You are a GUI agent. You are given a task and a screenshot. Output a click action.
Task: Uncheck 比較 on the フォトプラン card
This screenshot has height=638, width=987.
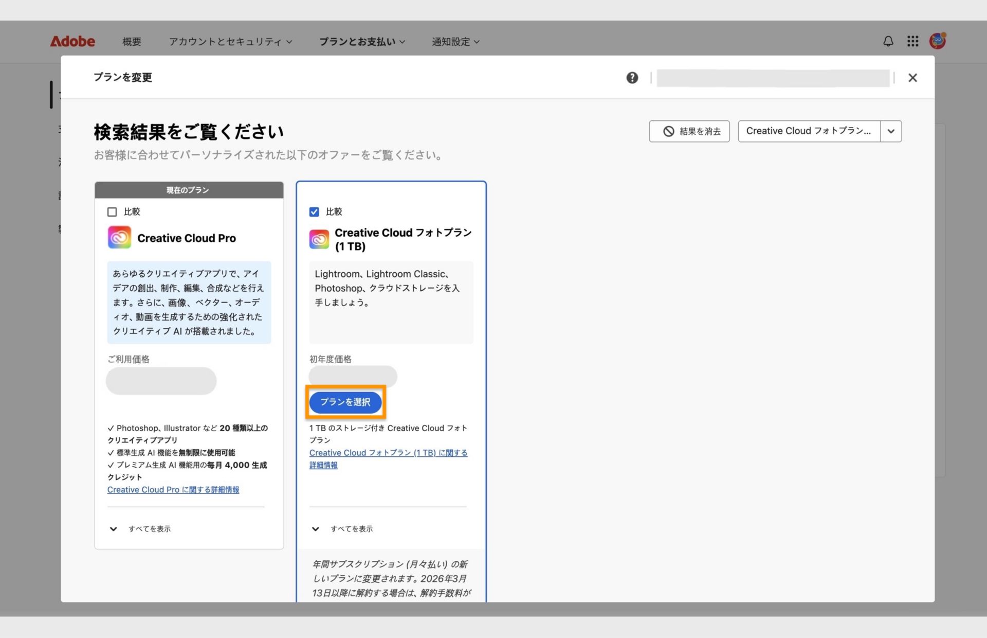click(314, 211)
